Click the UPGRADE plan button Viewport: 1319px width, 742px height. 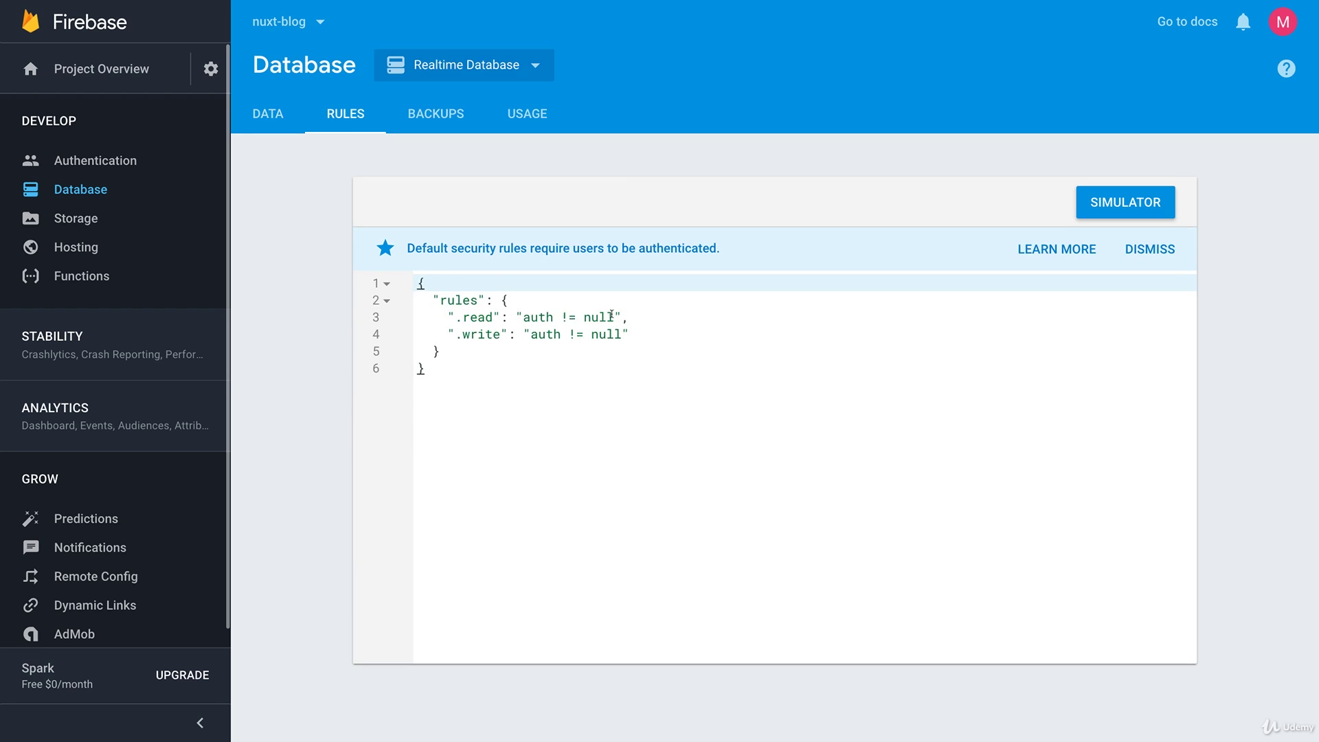point(182,675)
